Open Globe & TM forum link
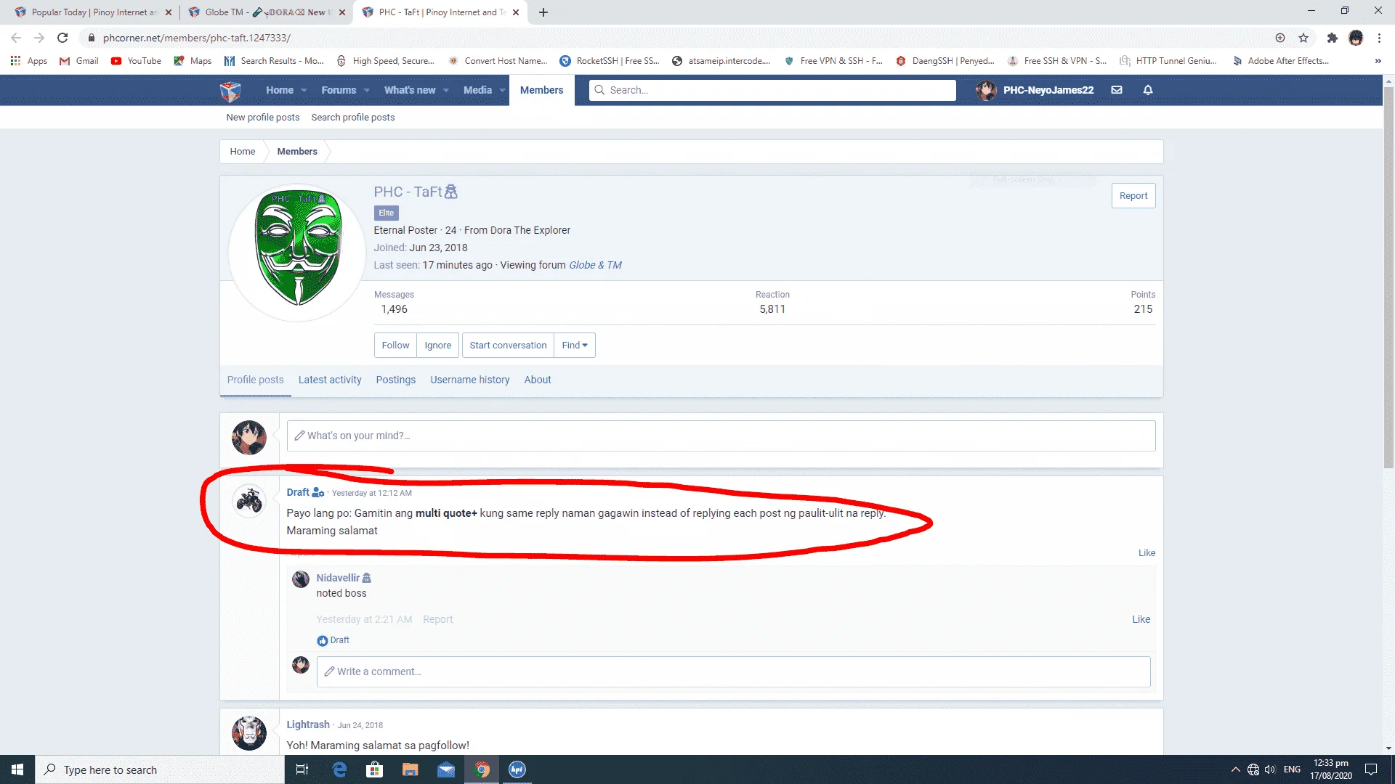The height and width of the screenshot is (784, 1395). [x=595, y=265]
